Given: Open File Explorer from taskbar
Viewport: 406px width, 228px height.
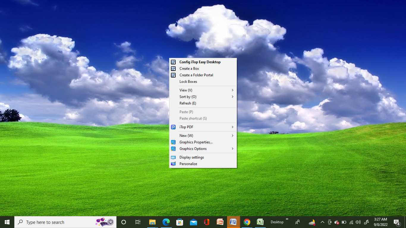Looking at the screenshot, I should pos(152,222).
